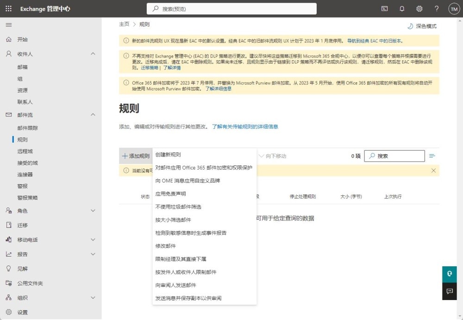This screenshot has width=463, height=320.
Task: Click the rules 搜索 input field
Action: [x=398, y=156]
